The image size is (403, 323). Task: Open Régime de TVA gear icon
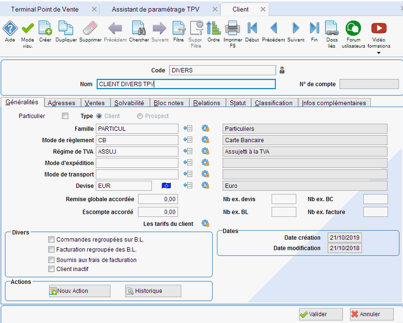205,151
